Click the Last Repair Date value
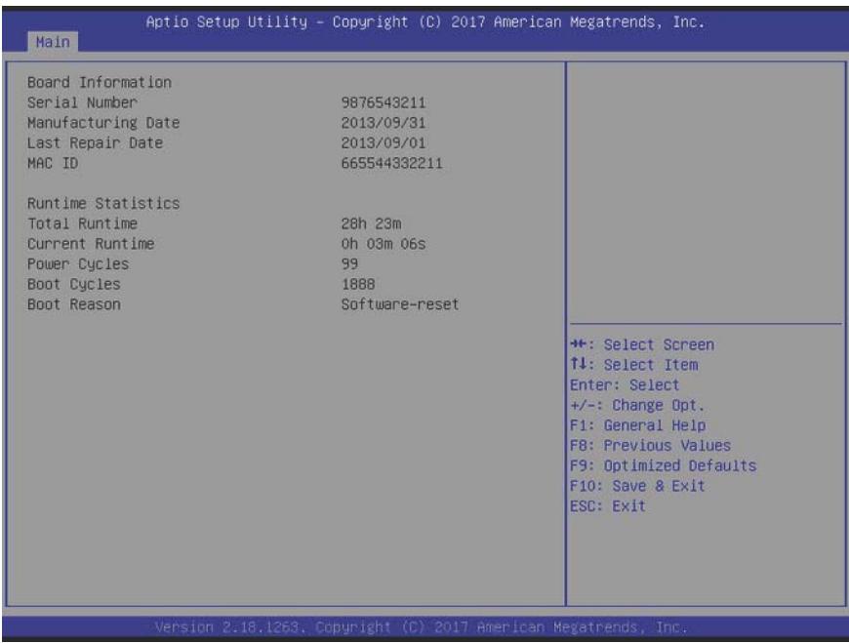Viewport: 849px width, 643px height. click(x=384, y=142)
